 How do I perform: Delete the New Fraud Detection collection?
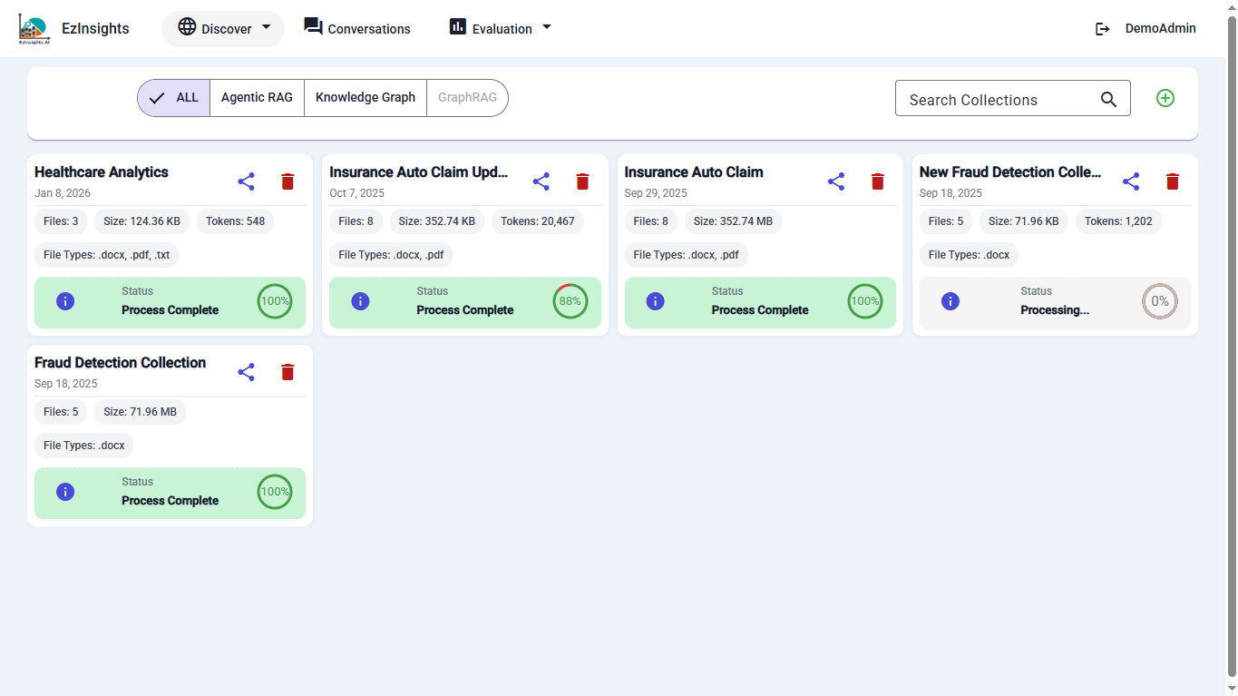[x=1173, y=181]
